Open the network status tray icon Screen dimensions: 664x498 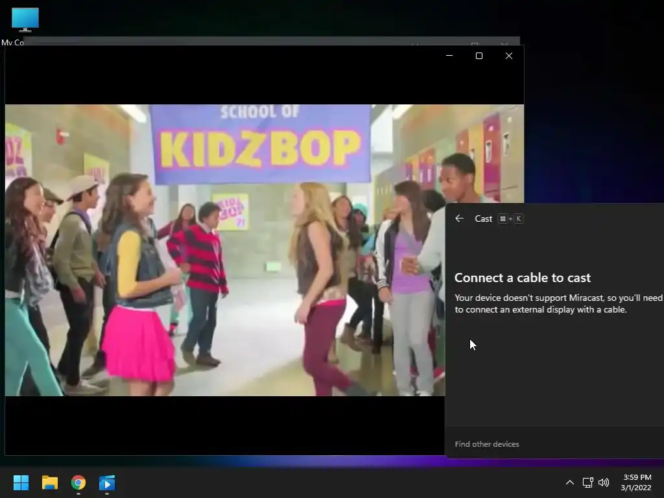click(x=587, y=482)
